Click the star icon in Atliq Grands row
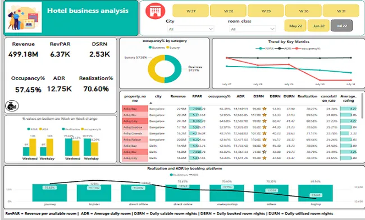Screen dimensions: 365x220 264,133
